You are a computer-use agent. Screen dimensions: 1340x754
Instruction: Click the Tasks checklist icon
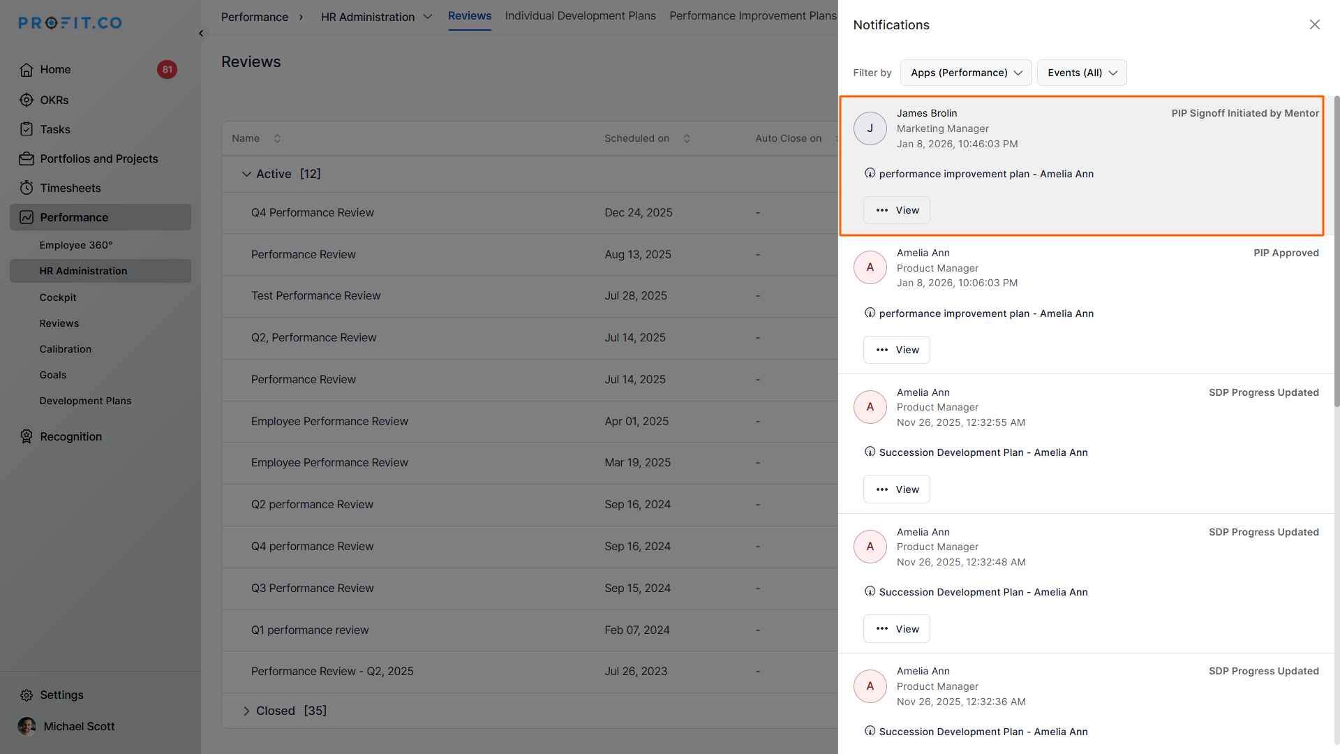coord(27,129)
